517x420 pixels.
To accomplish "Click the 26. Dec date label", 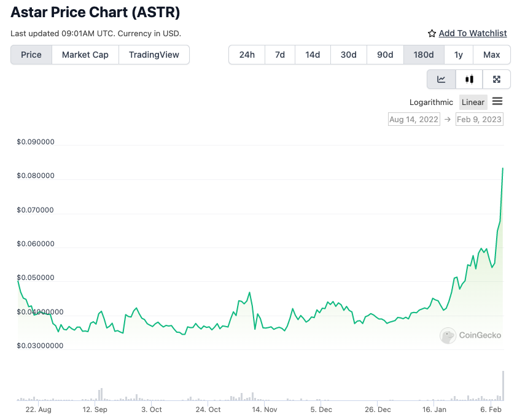I will click(x=378, y=410).
